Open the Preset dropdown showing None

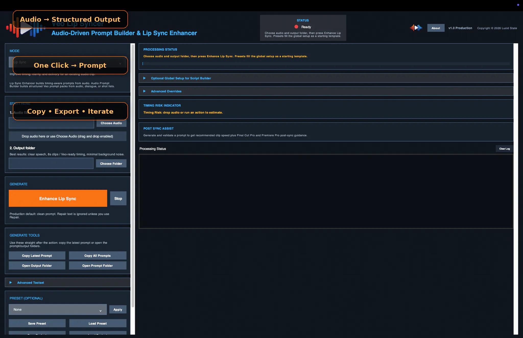click(x=58, y=309)
